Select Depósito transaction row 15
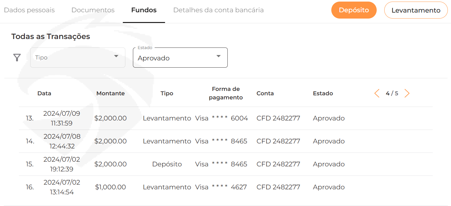The image size is (451, 206). [226, 164]
